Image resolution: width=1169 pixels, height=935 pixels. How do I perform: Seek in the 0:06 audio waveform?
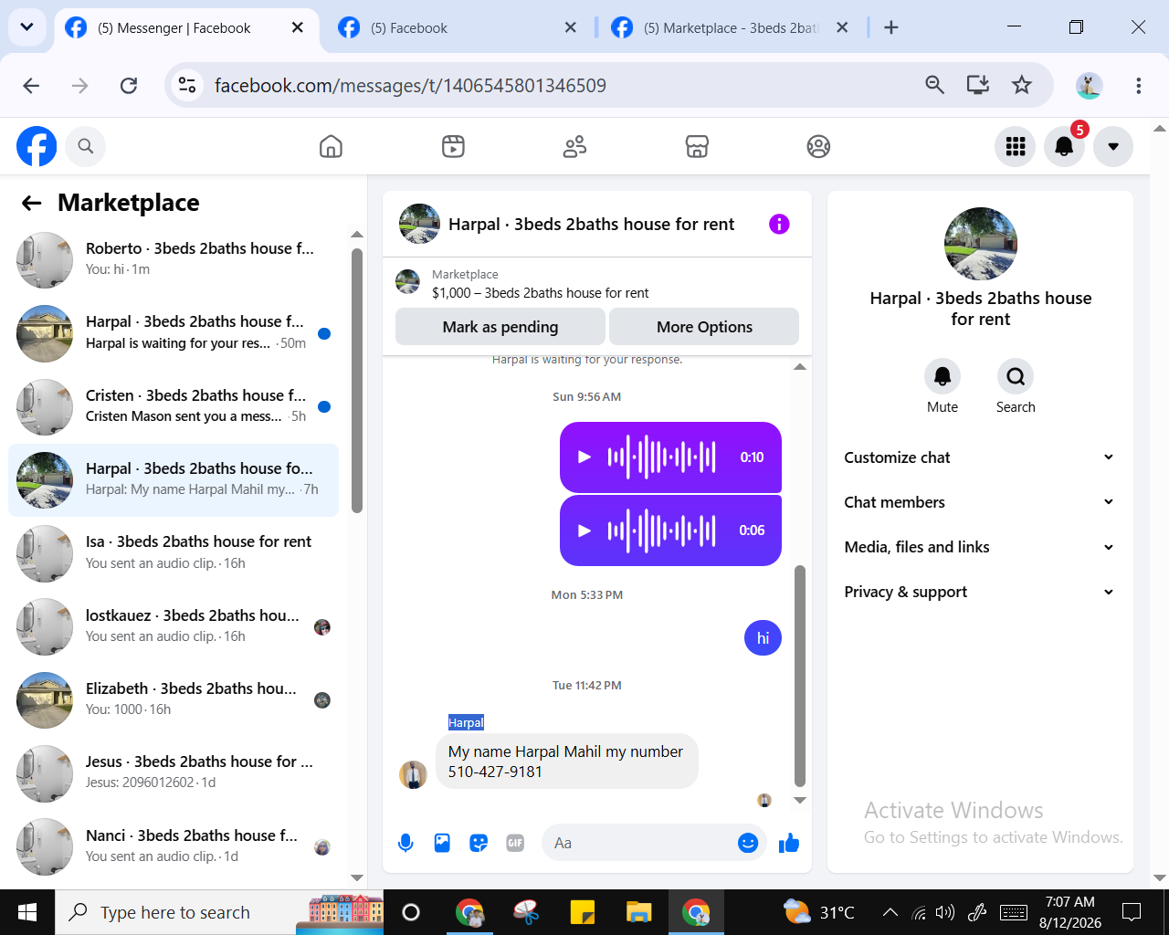click(661, 531)
